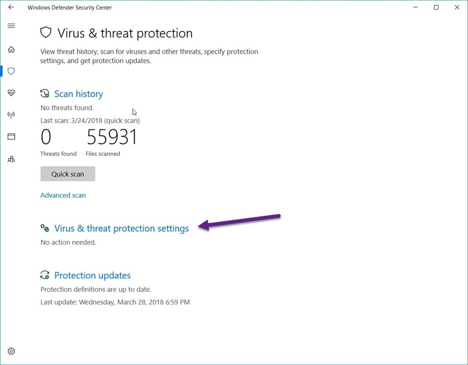The width and height of the screenshot is (468, 365).
Task: Maximize the Windows Defender window
Action: point(436,7)
